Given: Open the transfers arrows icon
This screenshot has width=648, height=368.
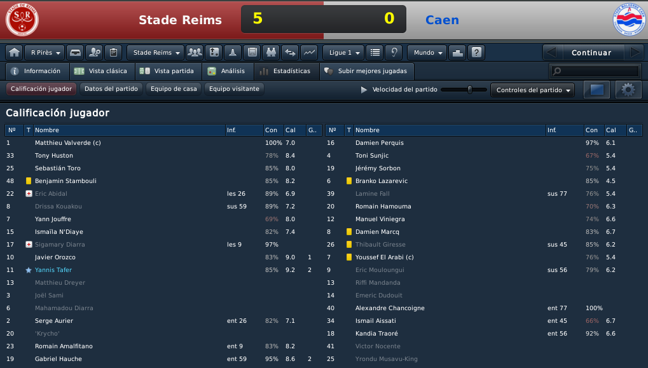Looking at the screenshot, I should point(290,53).
